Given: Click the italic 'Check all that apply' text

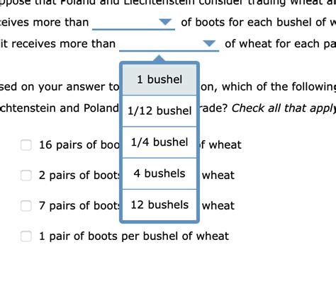Looking at the screenshot, I should click(284, 108).
